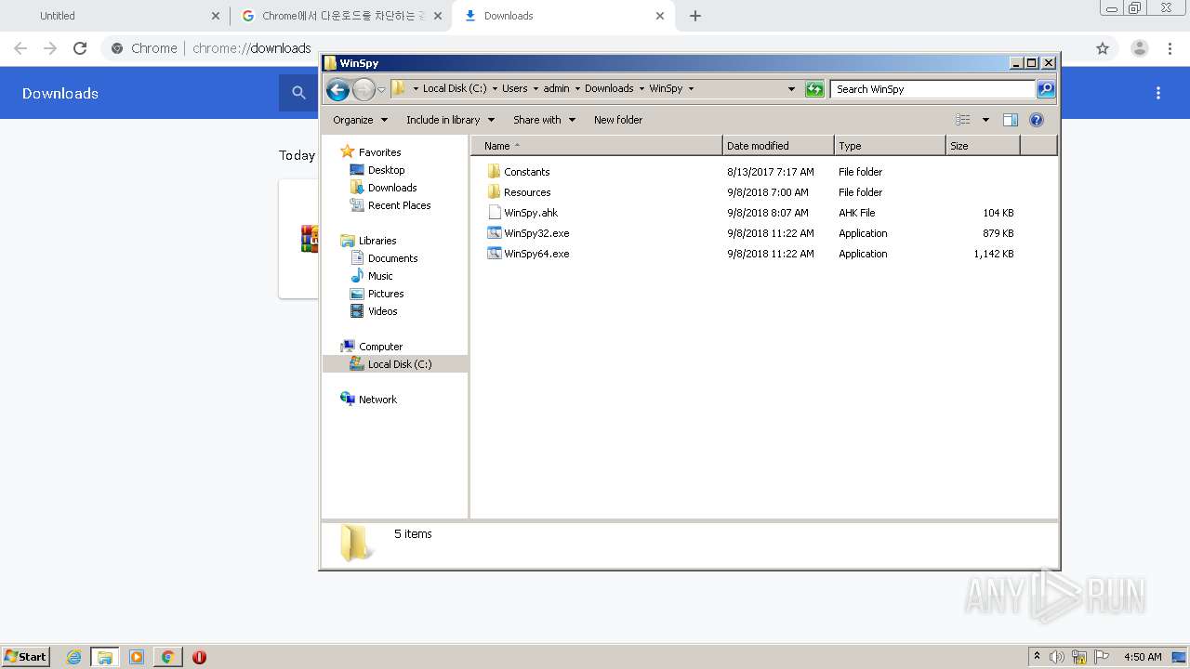Click the Explorer Help question mark icon

[x=1037, y=120]
